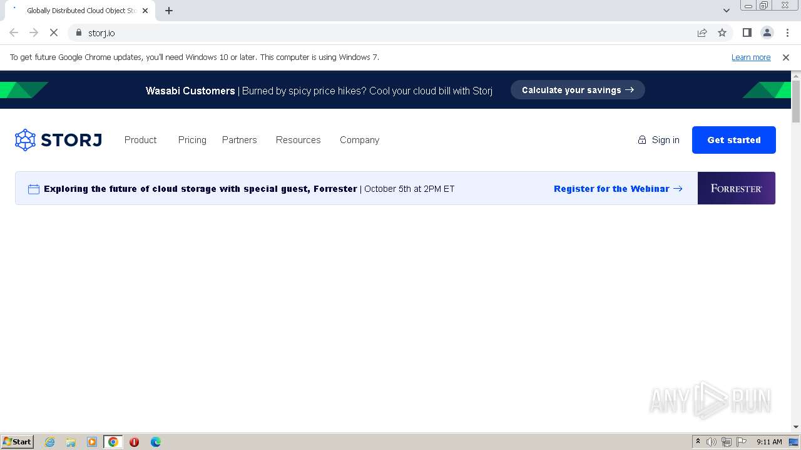Open the Pricing page

pos(192,140)
